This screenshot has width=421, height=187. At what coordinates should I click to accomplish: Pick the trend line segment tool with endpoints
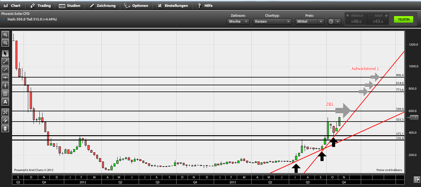click(x=5, y=61)
